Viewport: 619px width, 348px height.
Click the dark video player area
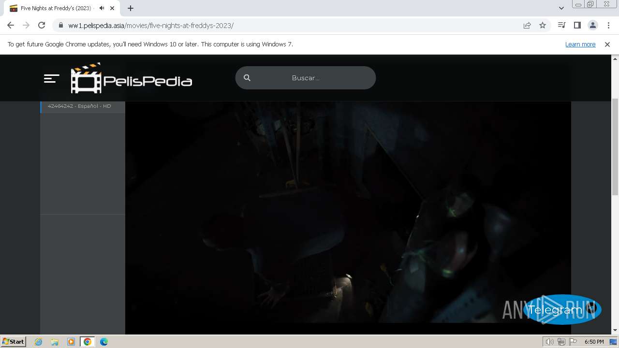(348, 213)
